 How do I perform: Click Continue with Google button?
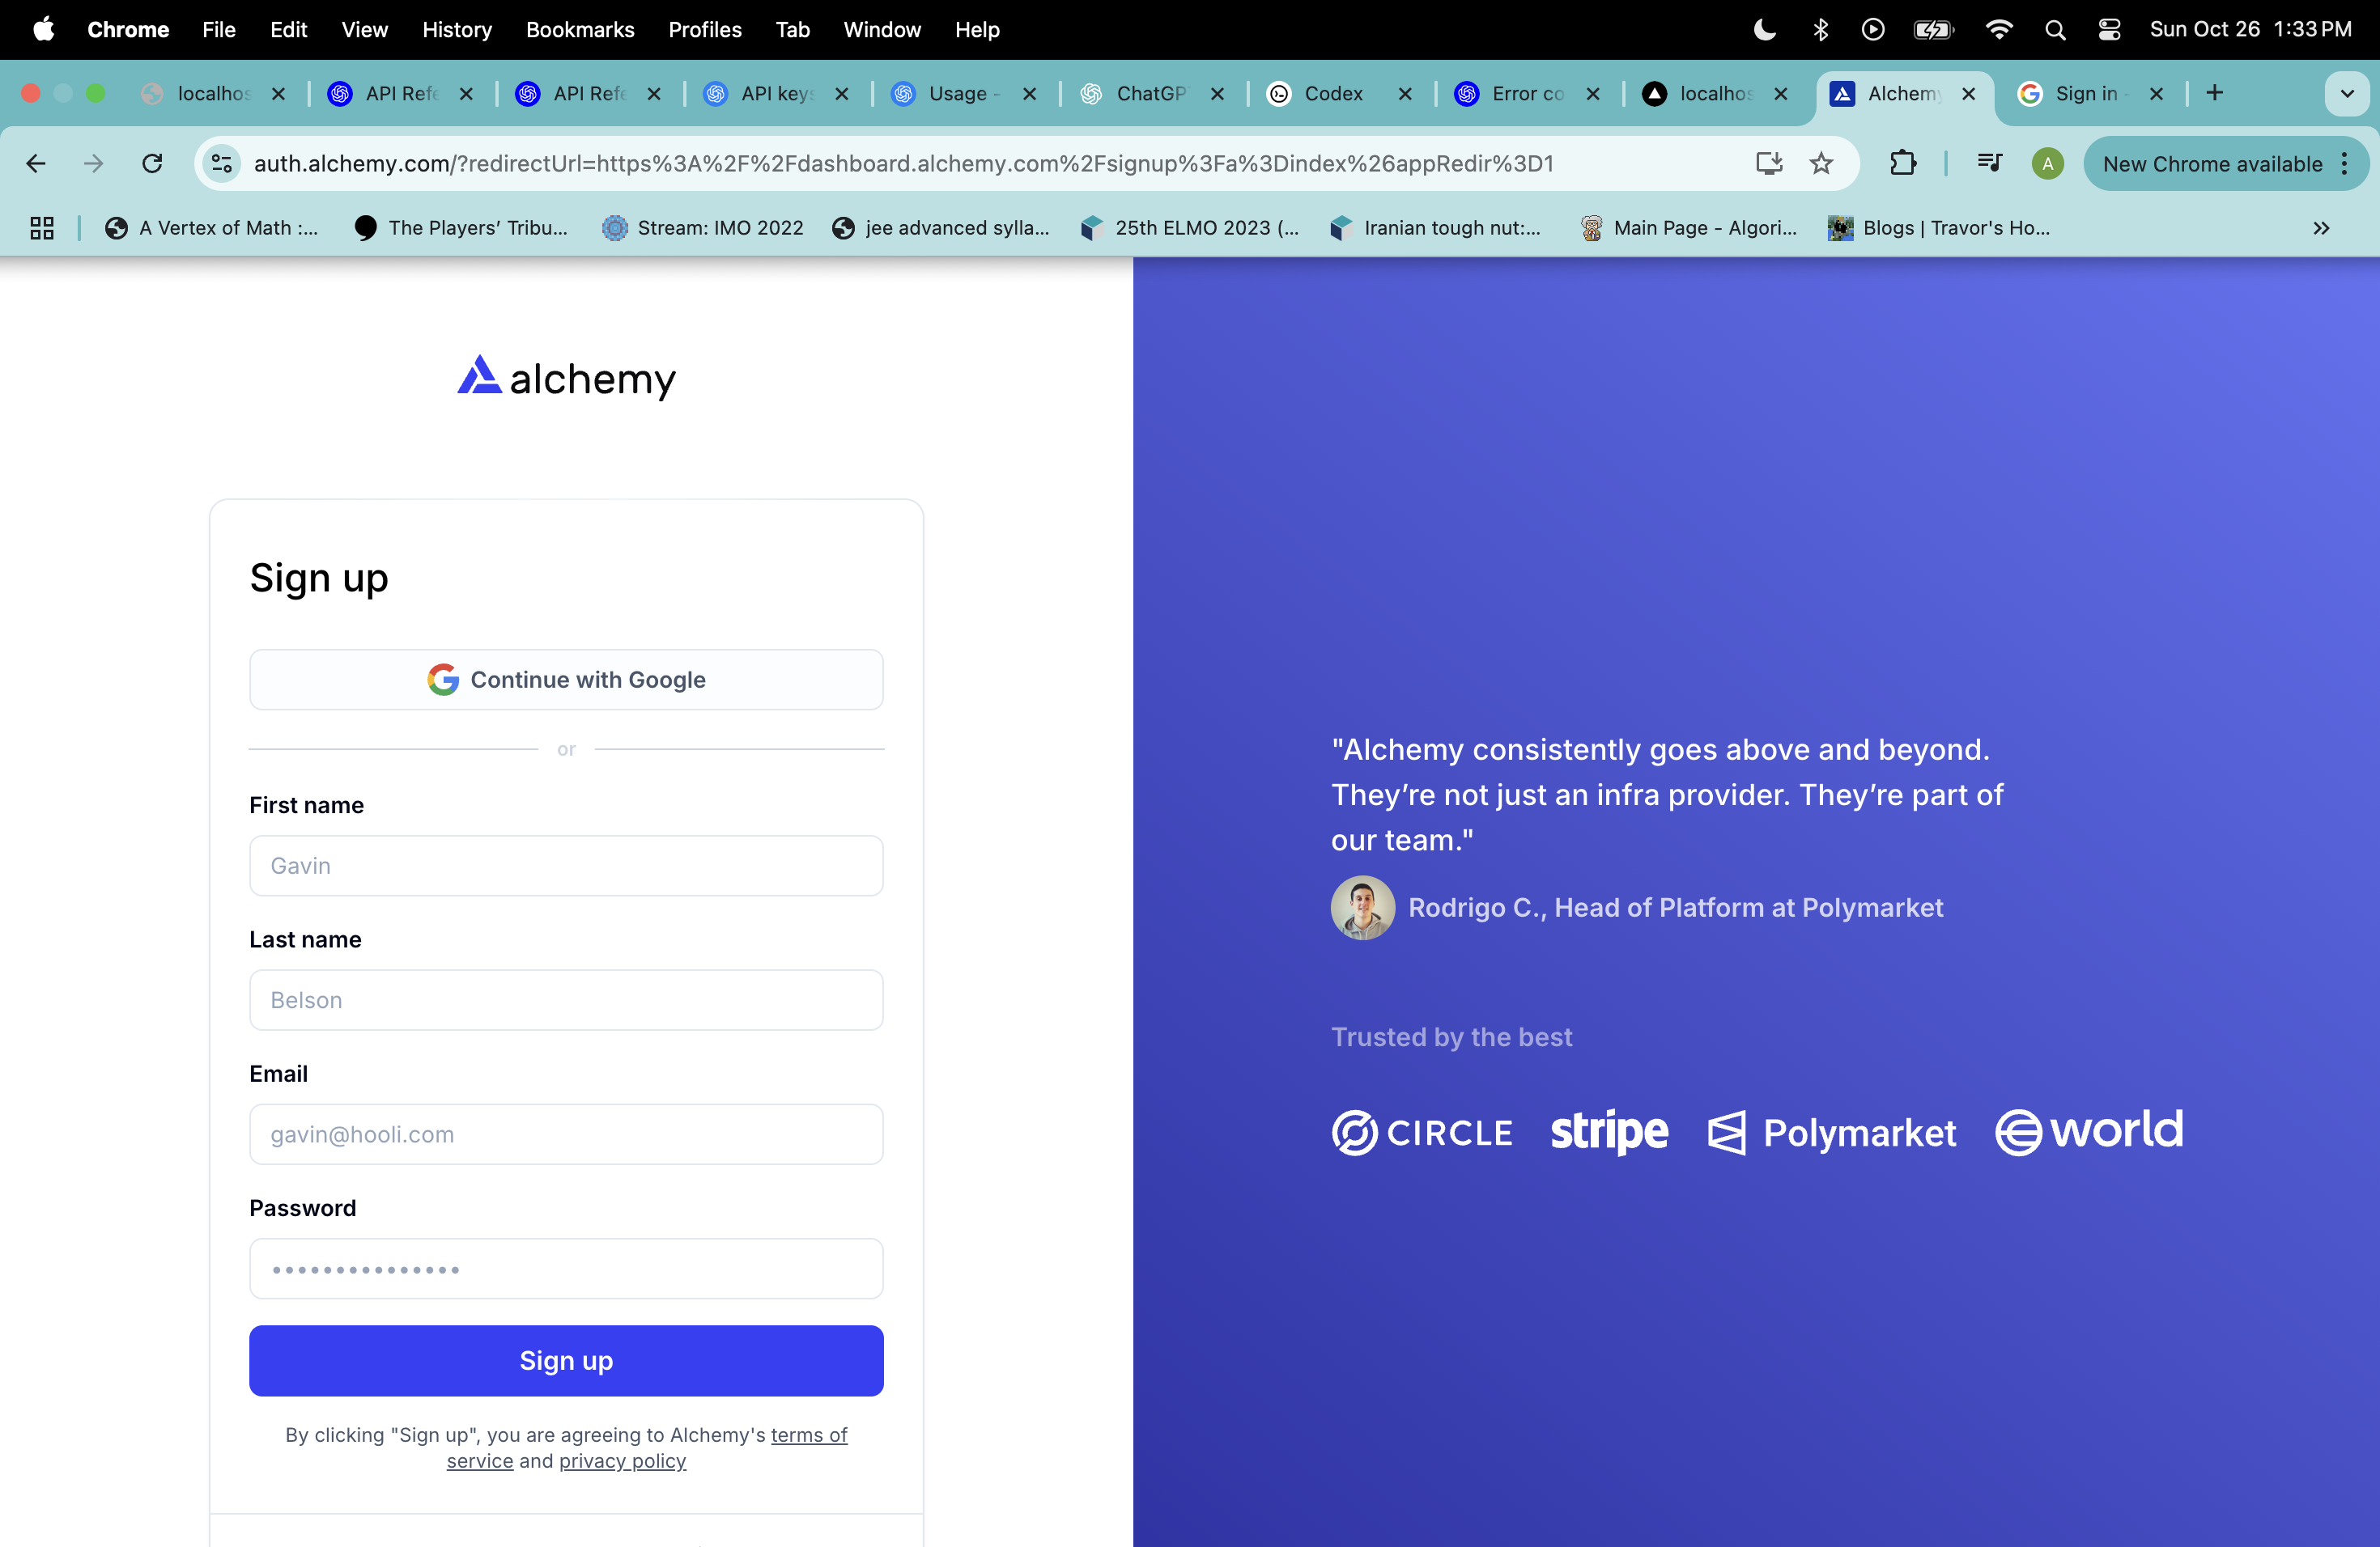(566, 680)
